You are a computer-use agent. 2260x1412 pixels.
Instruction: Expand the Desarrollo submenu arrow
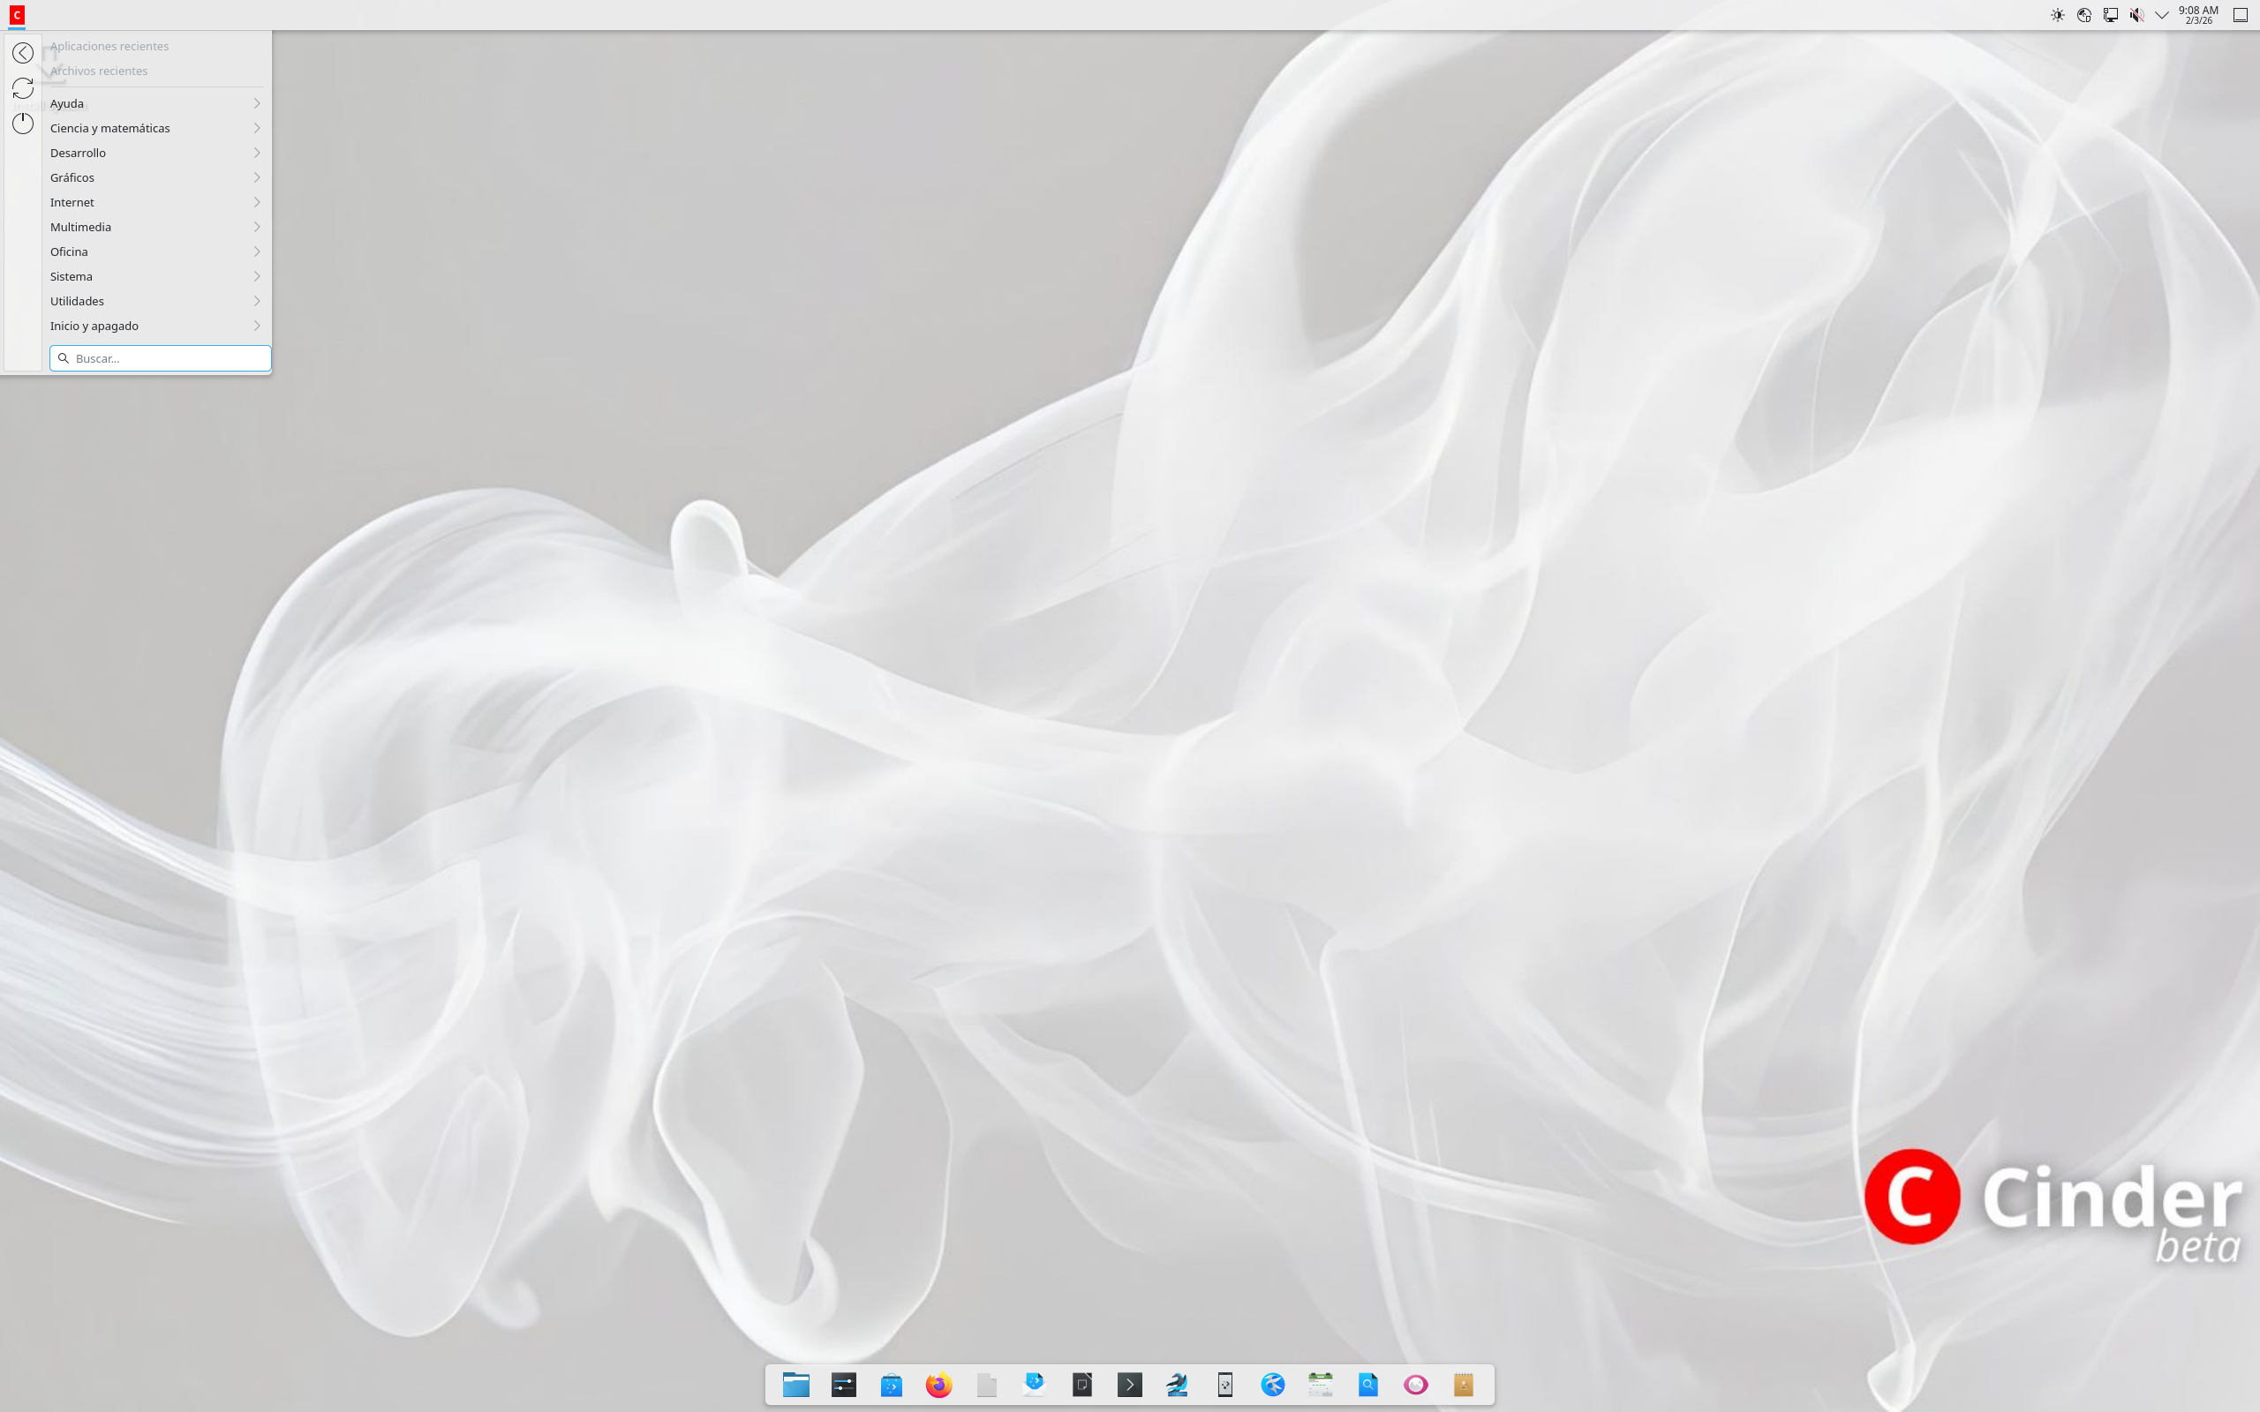tap(257, 154)
